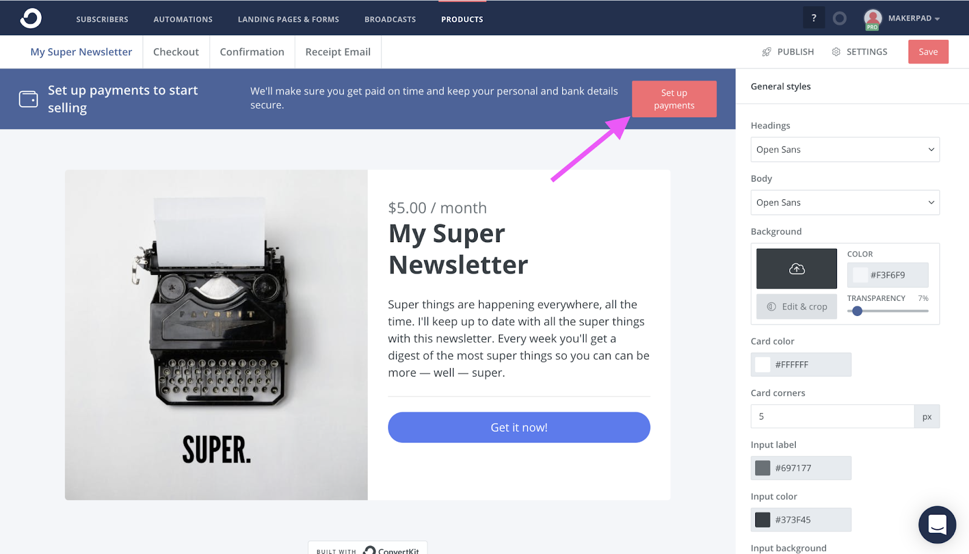Click the Publish rocket icon
The height and width of the screenshot is (554, 969).
[x=767, y=52]
